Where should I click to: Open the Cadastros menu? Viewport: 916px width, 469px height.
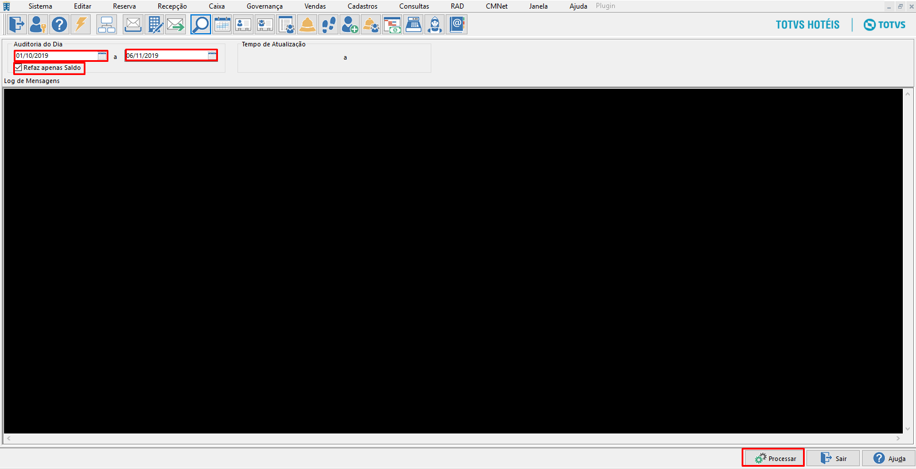pyautogui.click(x=362, y=6)
